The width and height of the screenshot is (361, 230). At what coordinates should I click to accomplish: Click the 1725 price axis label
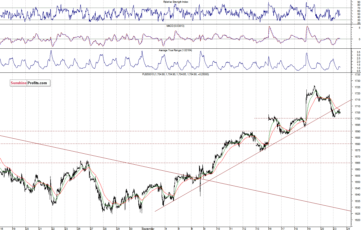[357, 87]
